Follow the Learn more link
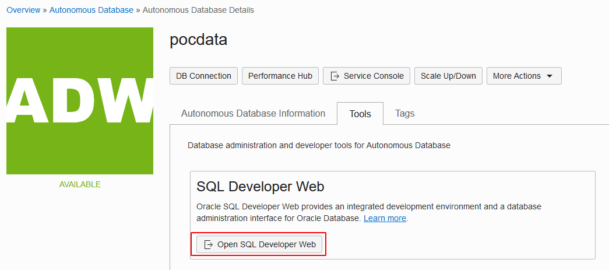 coord(385,218)
